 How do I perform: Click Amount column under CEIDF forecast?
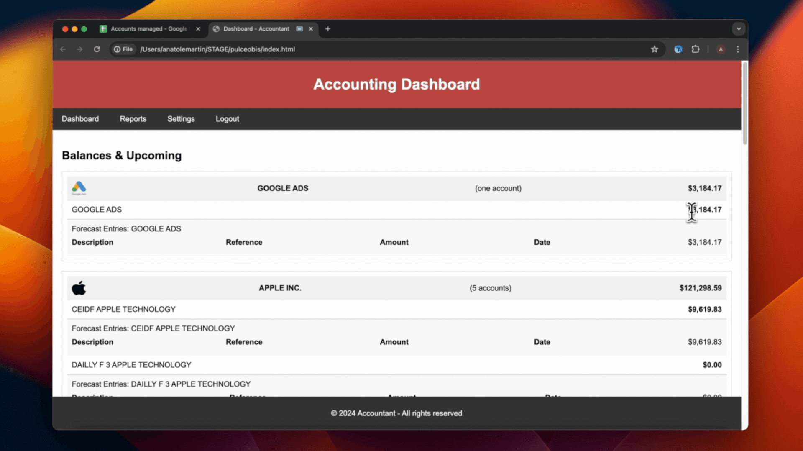click(x=394, y=342)
